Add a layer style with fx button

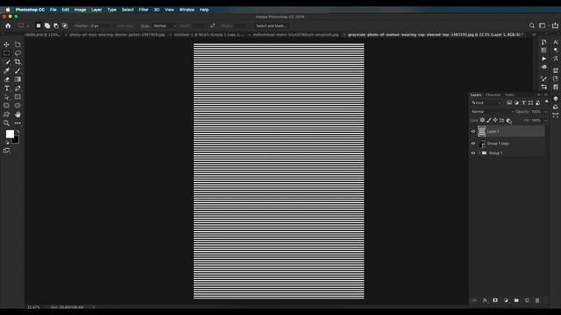[x=485, y=301]
